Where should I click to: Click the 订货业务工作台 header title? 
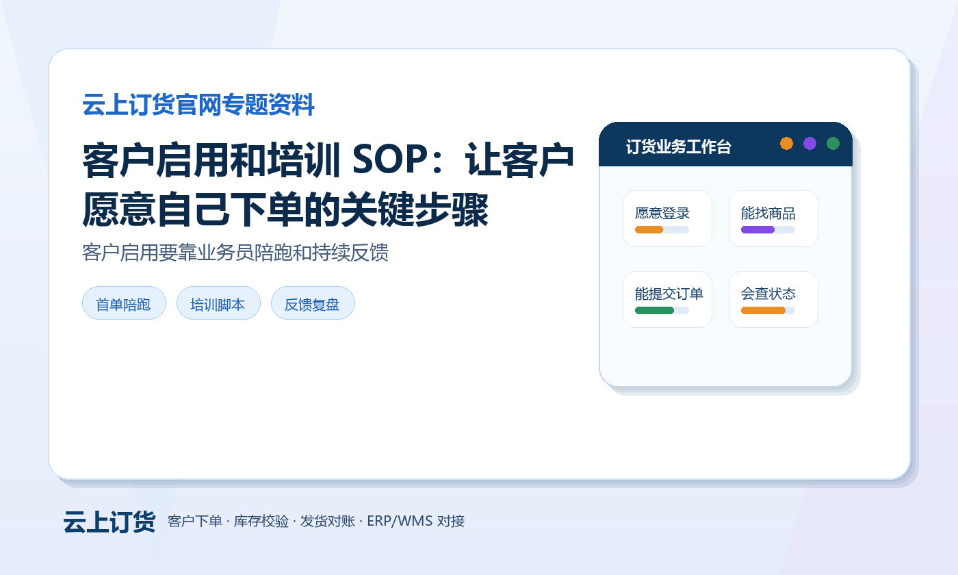(x=678, y=146)
